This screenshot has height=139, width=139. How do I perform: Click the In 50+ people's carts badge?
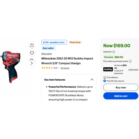54,42
